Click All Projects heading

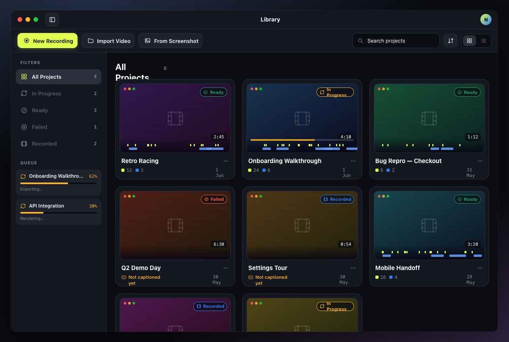(132, 72)
